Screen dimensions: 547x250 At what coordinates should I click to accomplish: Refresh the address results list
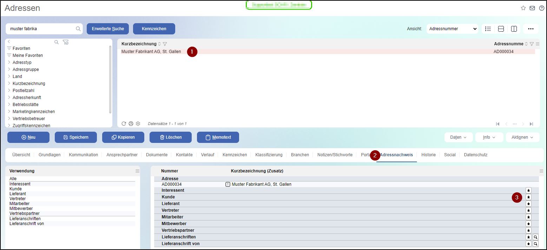(x=124, y=124)
